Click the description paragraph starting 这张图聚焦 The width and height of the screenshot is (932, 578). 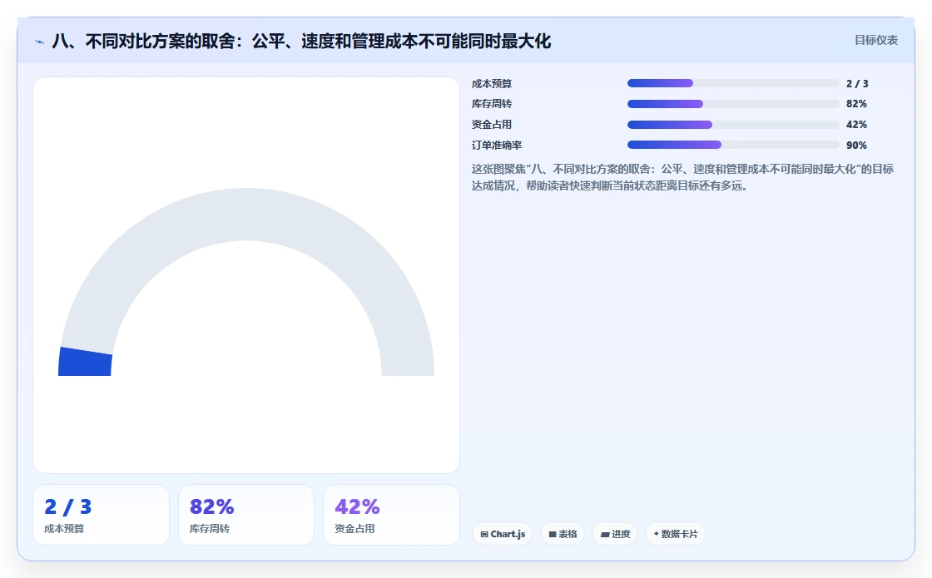click(x=682, y=178)
